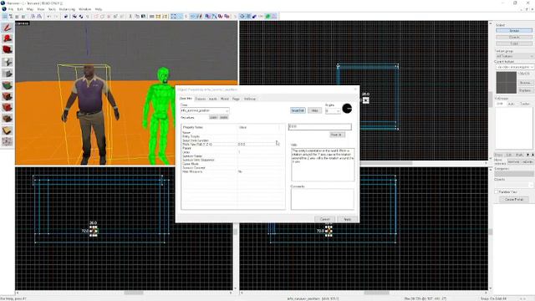This screenshot has height=301, width=535.
Task: Select the Entity tool
Action: 8,62
